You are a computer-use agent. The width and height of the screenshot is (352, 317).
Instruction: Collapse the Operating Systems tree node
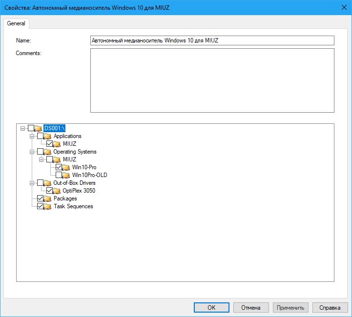point(32,152)
